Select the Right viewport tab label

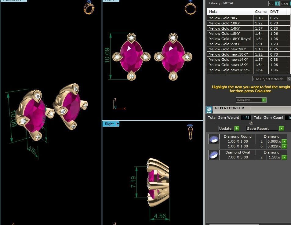coord(109,124)
